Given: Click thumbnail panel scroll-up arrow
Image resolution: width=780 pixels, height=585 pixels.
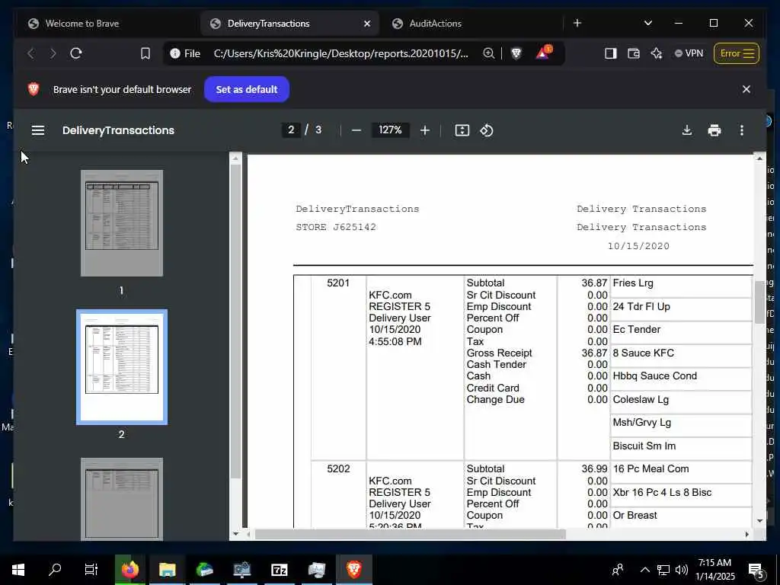Looking at the screenshot, I should (x=236, y=158).
